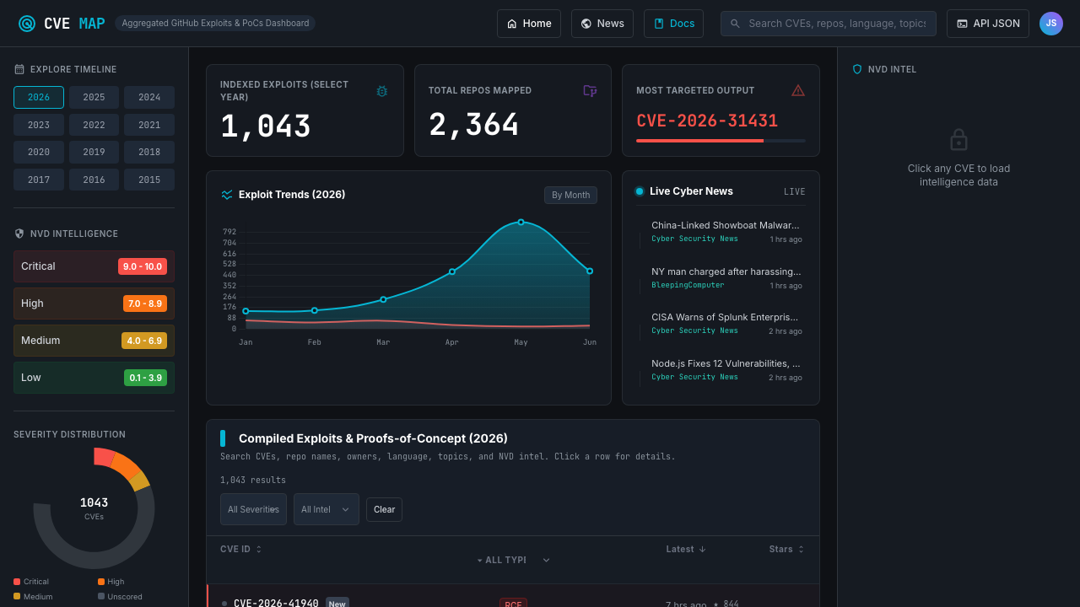Open the CVE-2026-31431 link

click(707, 121)
